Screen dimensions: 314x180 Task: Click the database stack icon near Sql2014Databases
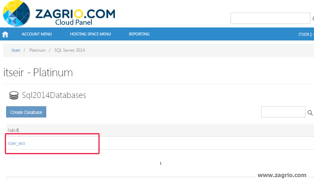click(x=14, y=95)
